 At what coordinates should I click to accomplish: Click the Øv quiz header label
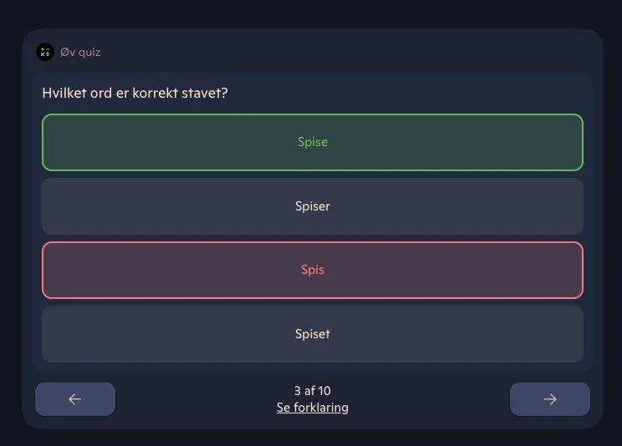pos(80,52)
